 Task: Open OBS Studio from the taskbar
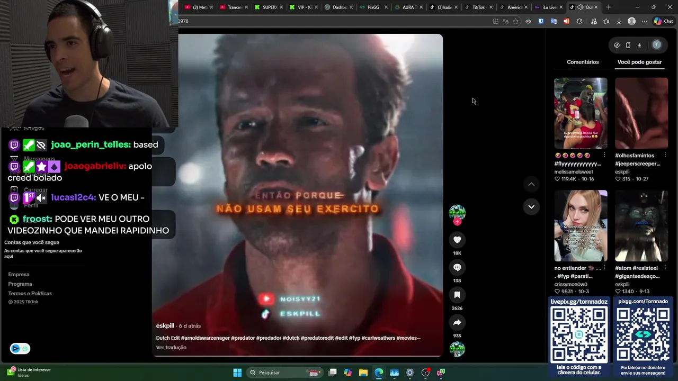[425, 373]
